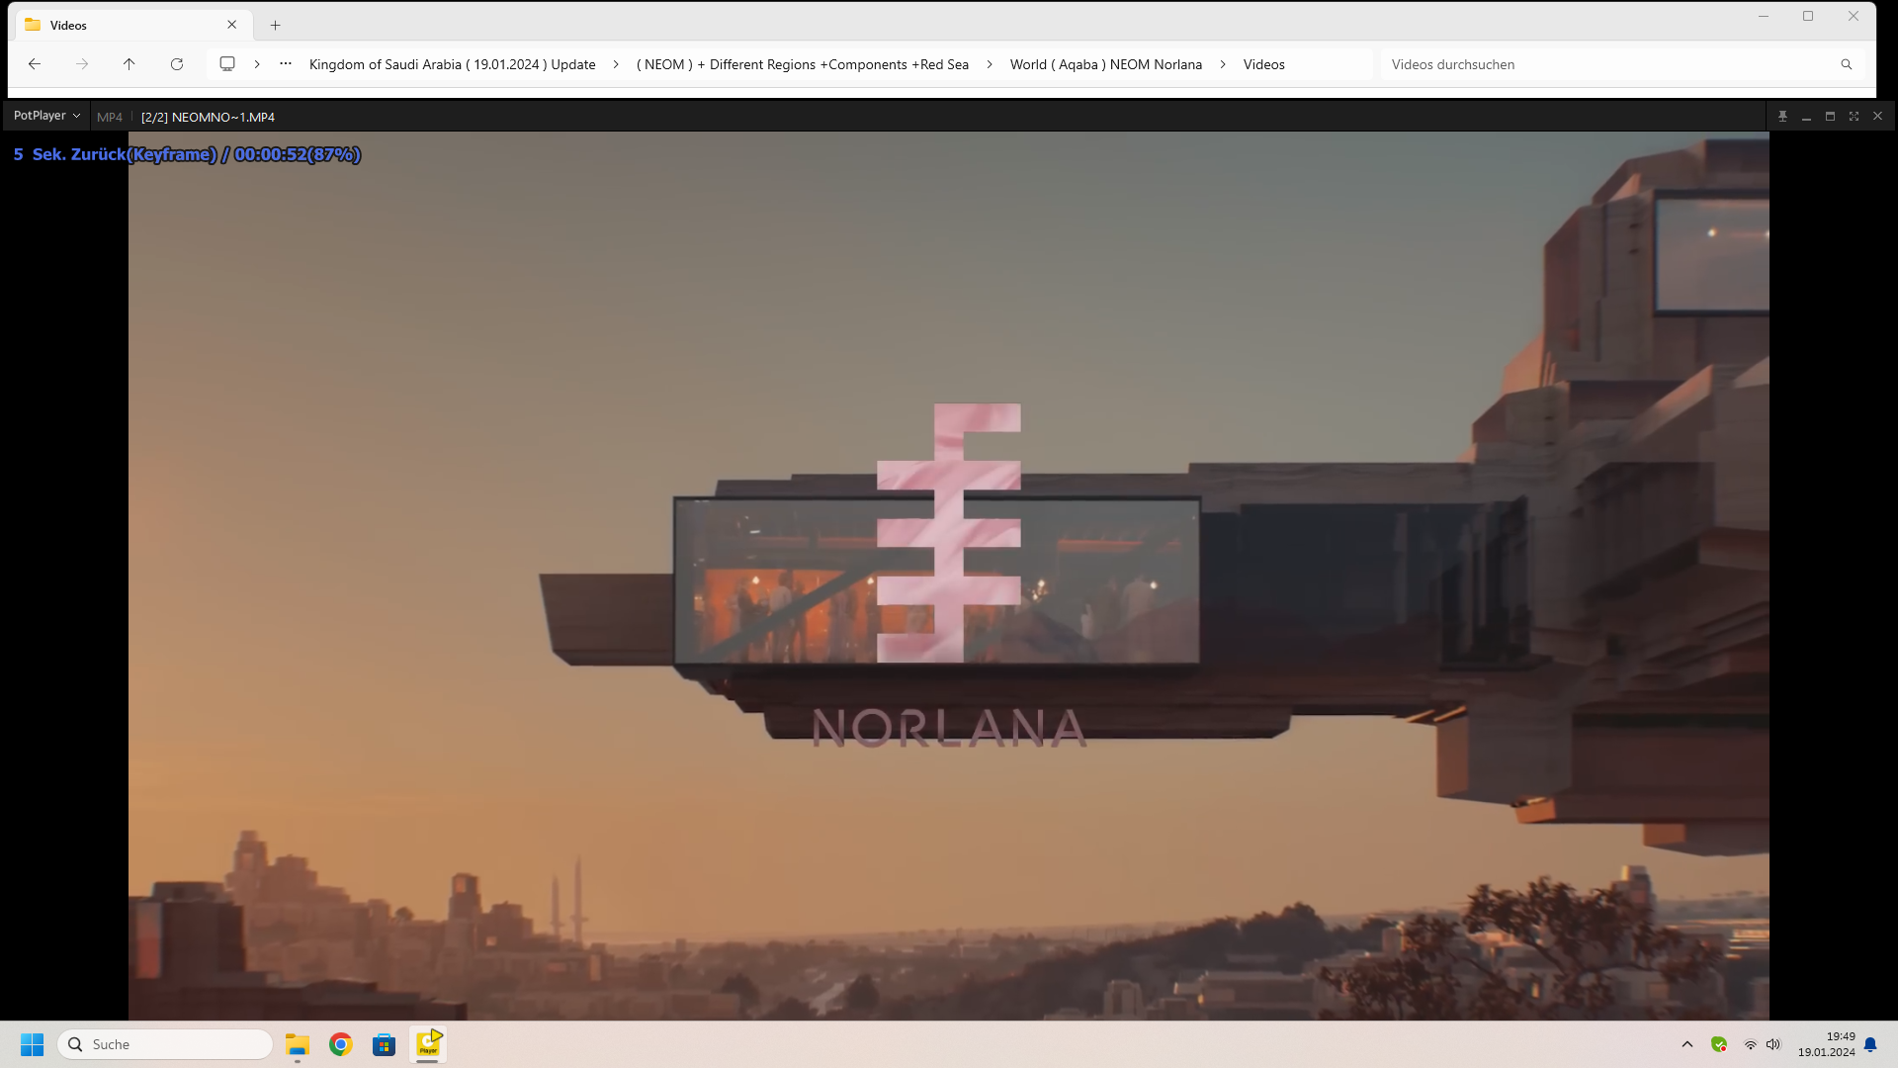Open the volume speaker tray icon
This screenshot has height=1068, width=1898.
[x=1773, y=1044]
